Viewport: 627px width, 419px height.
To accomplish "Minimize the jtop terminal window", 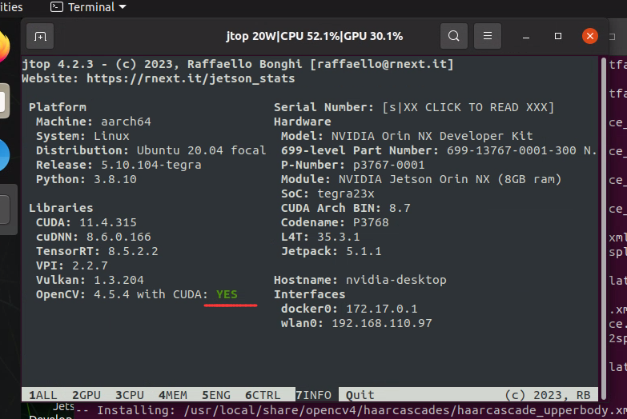I will [526, 37].
